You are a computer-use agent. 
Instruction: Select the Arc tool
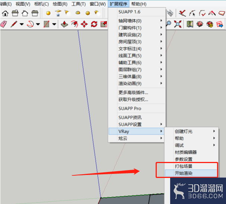pyautogui.click(x=30, y=24)
